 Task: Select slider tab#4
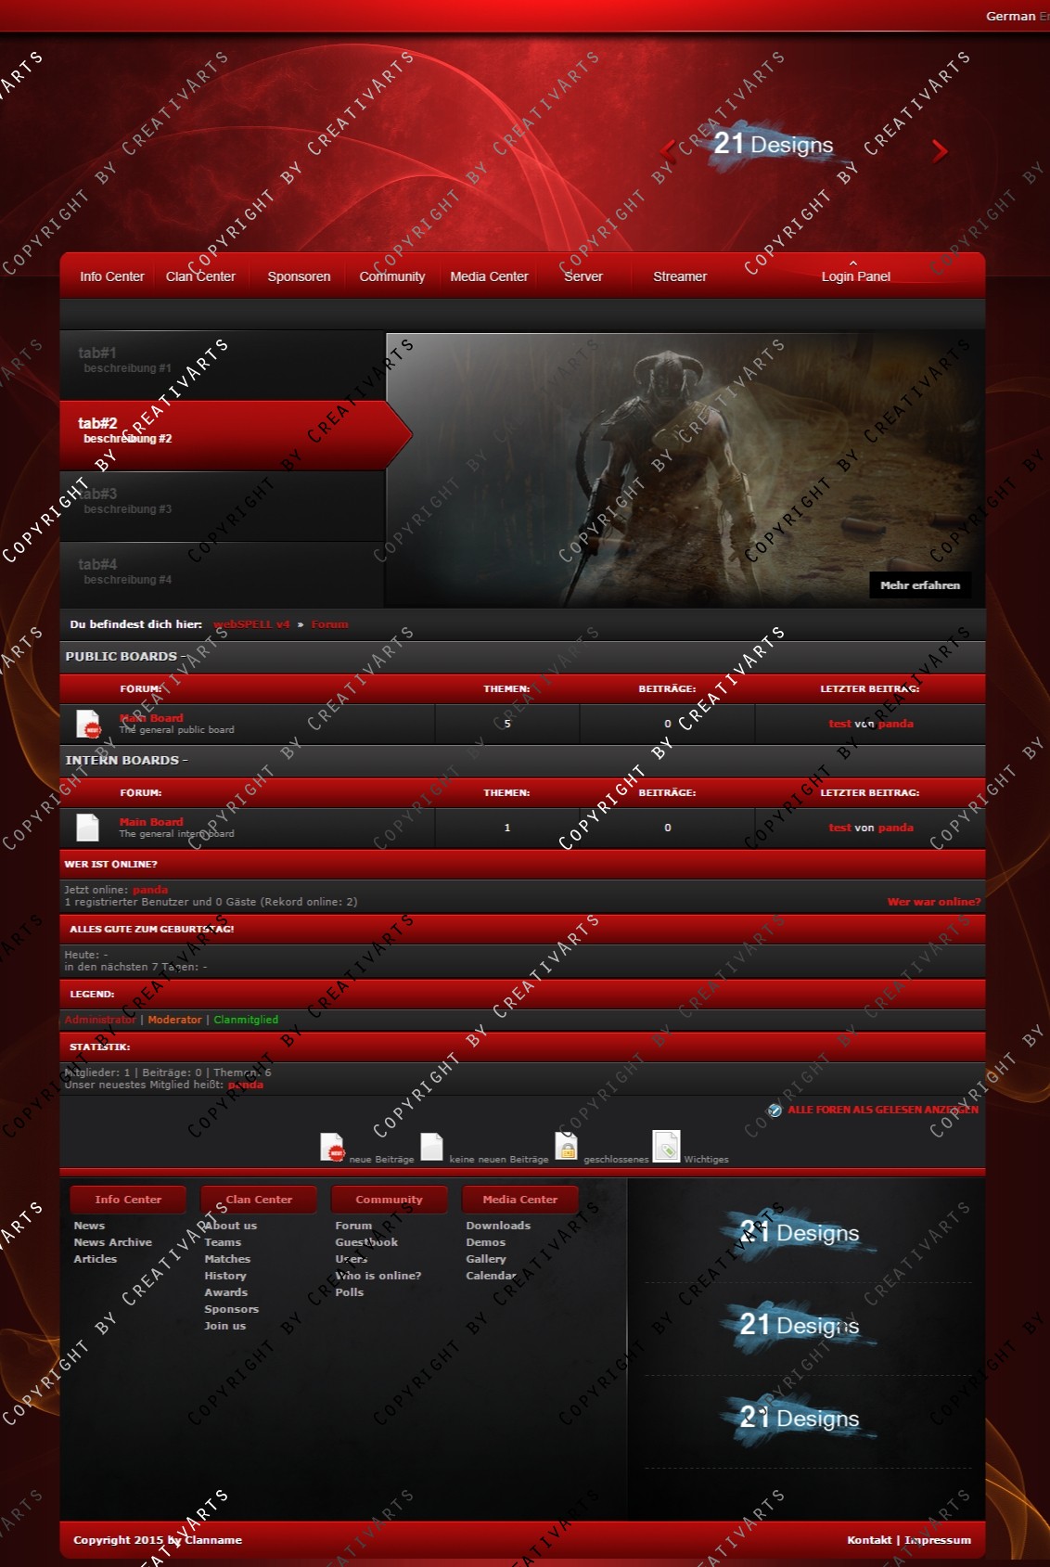[x=223, y=575]
